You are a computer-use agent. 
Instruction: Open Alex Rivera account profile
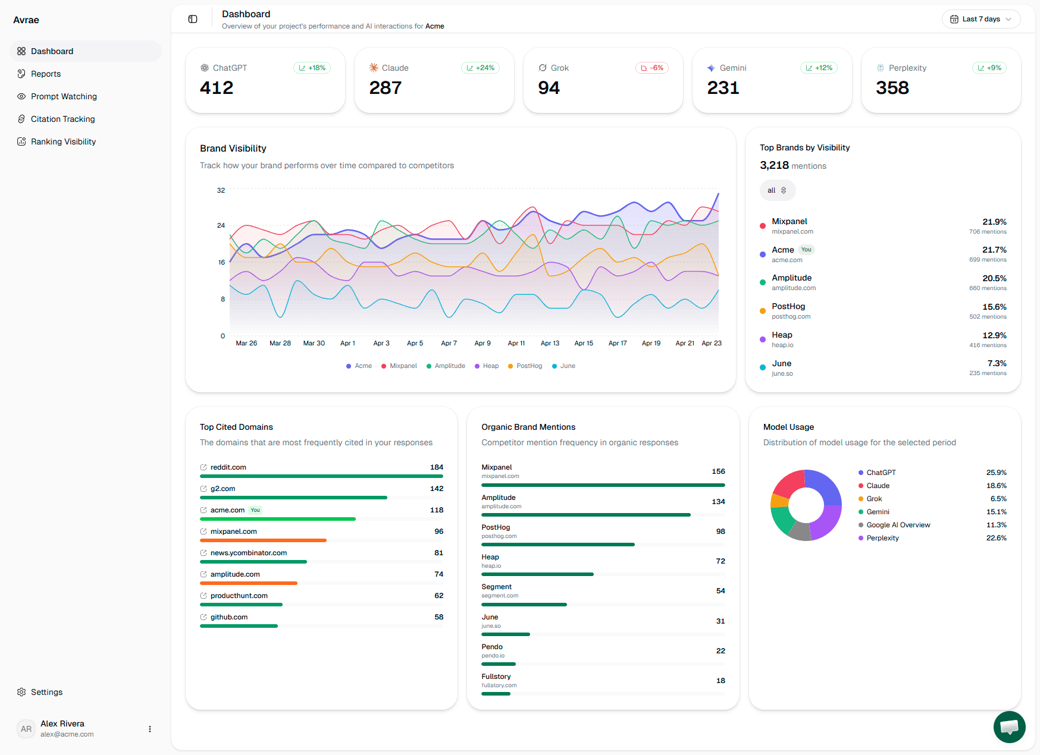86,729
